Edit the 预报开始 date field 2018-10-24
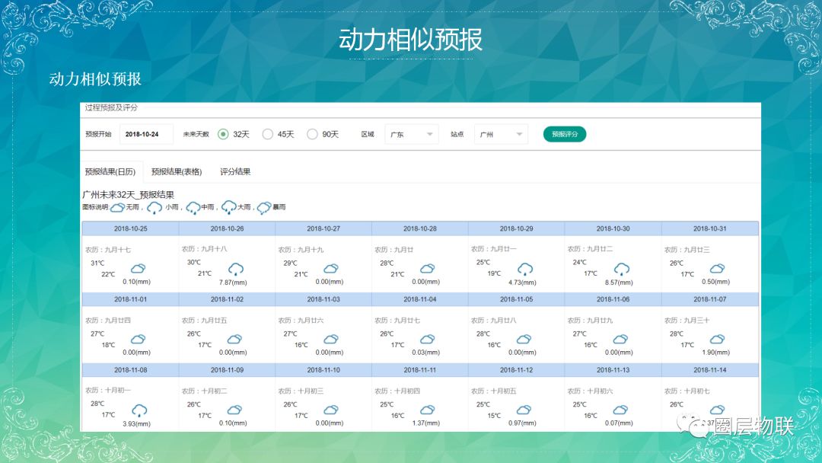The width and height of the screenshot is (822, 463). 146,134
